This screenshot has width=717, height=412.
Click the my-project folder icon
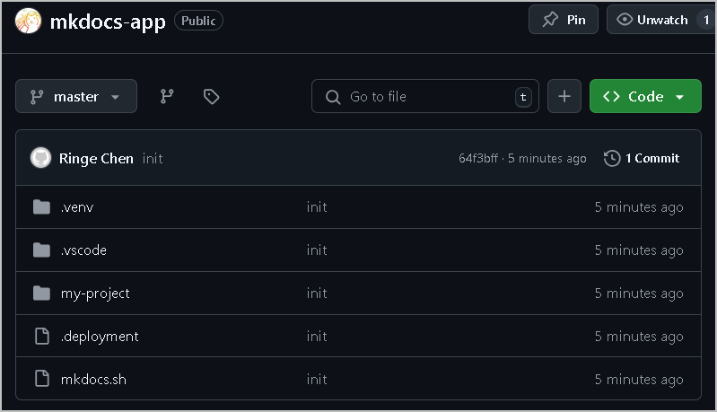tap(41, 294)
